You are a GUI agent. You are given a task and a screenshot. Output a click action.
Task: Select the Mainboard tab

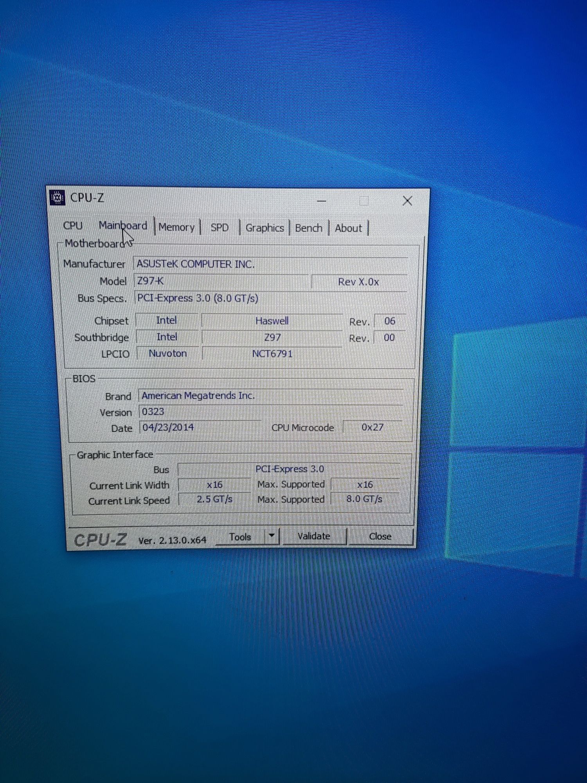[123, 226]
